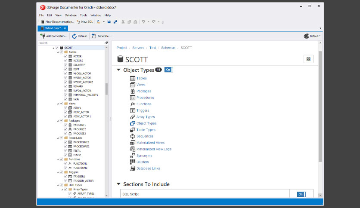Click the Procedures icon in Object Types list
The height and width of the screenshot is (208, 360).
pyautogui.click(x=133, y=98)
